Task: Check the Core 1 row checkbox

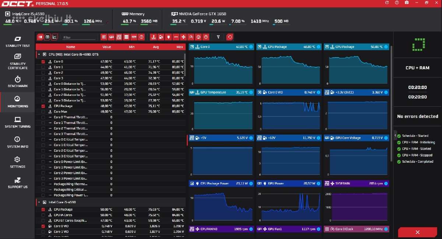Action: (x=43, y=67)
